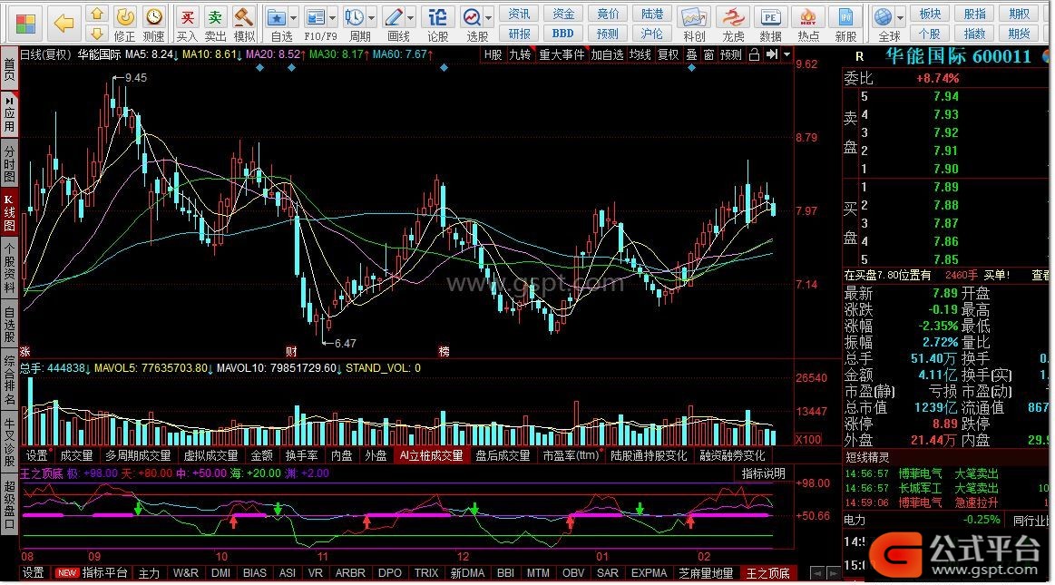Click the 周期 period clock icon

point(354,17)
